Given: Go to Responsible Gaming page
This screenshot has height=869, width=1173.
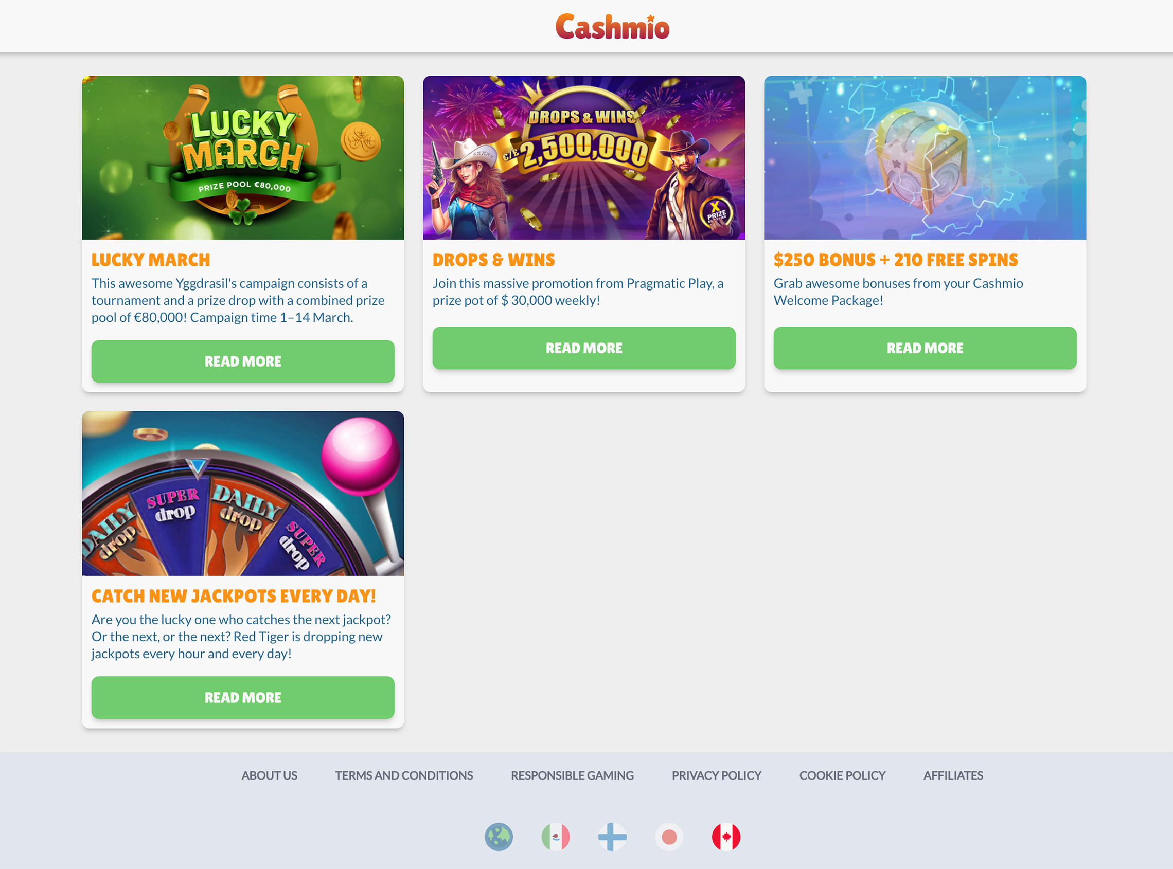Looking at the screenshot, I should (x=572, y=775).
